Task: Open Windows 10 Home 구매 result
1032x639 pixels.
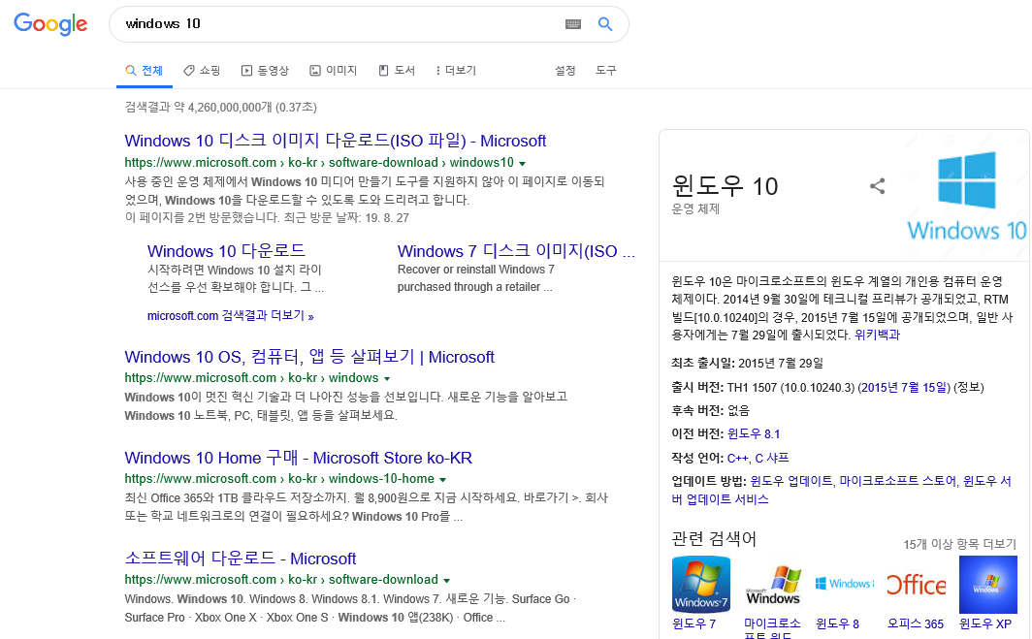Action: (298, 458)
